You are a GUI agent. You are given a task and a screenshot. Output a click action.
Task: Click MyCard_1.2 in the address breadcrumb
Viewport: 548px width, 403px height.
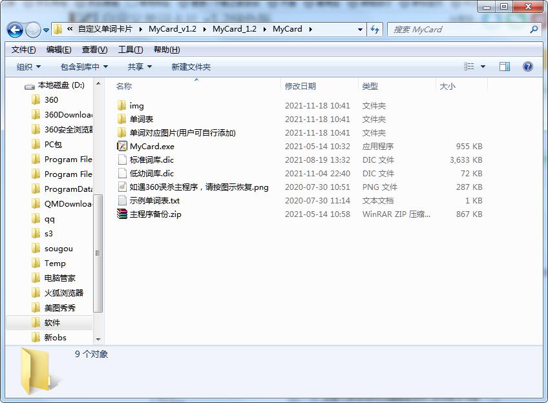(235, 29)
